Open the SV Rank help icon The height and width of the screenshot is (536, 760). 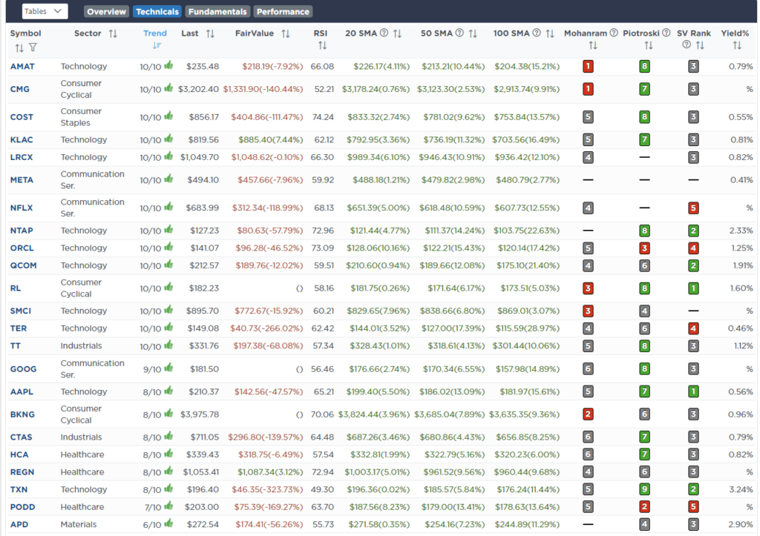click(x=686, y=44)
